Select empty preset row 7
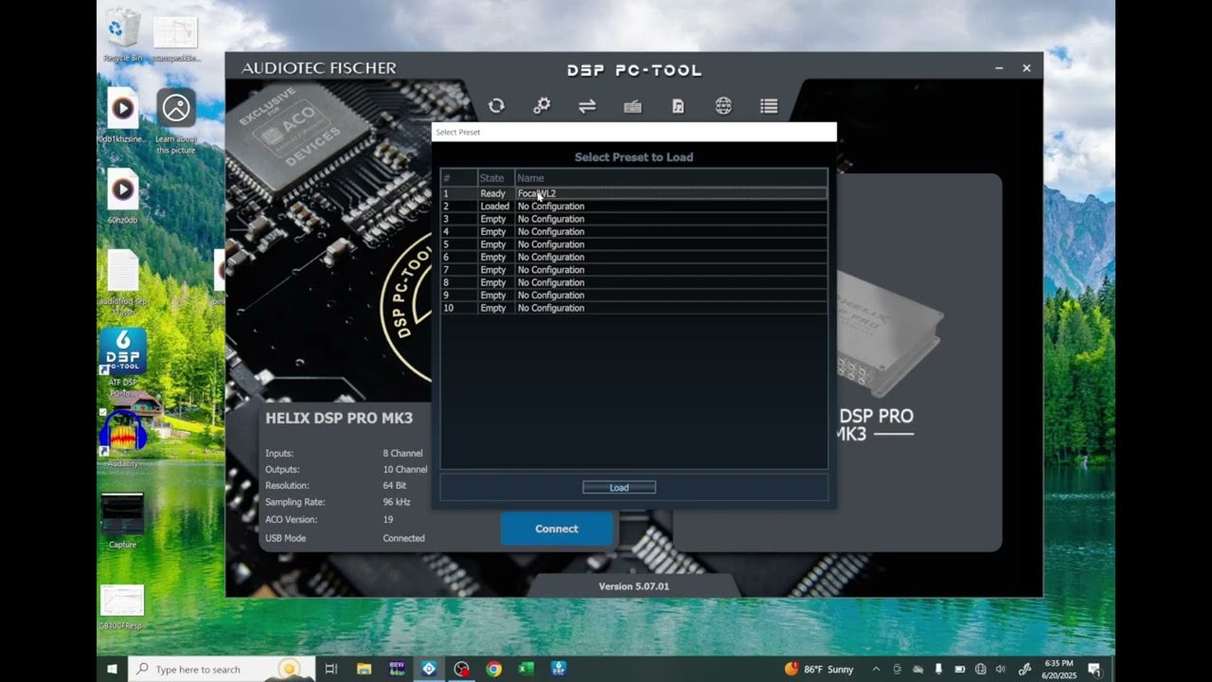This screenshot has height=682, width=1212. (633, 270)
